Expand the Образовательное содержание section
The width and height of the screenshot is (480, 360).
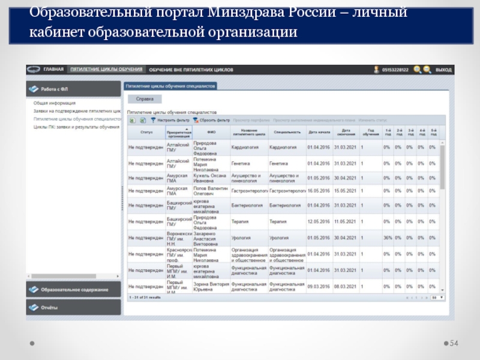(73, 289)
